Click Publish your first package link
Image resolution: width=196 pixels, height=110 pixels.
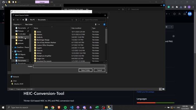145,92
